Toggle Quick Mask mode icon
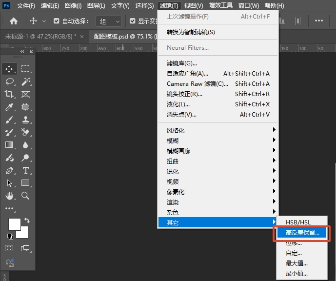This screenshot has width=336, height=281. tap(9, 248)
